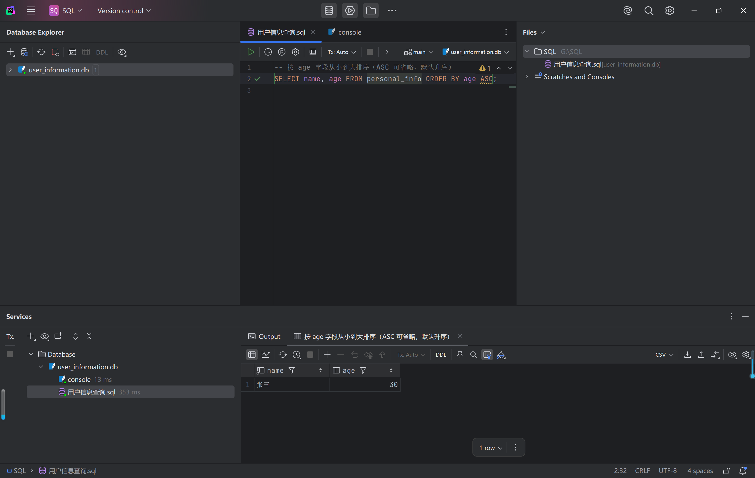Open the Tx: Auto dropdown in editor toolbar
Image resolution: width=755 pixels, height=478 pixels.
(x=342, y=52)
